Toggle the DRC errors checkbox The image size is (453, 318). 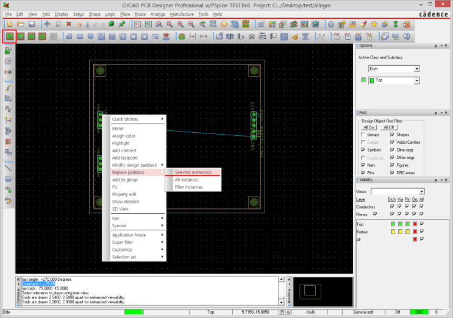pos(393,173)
